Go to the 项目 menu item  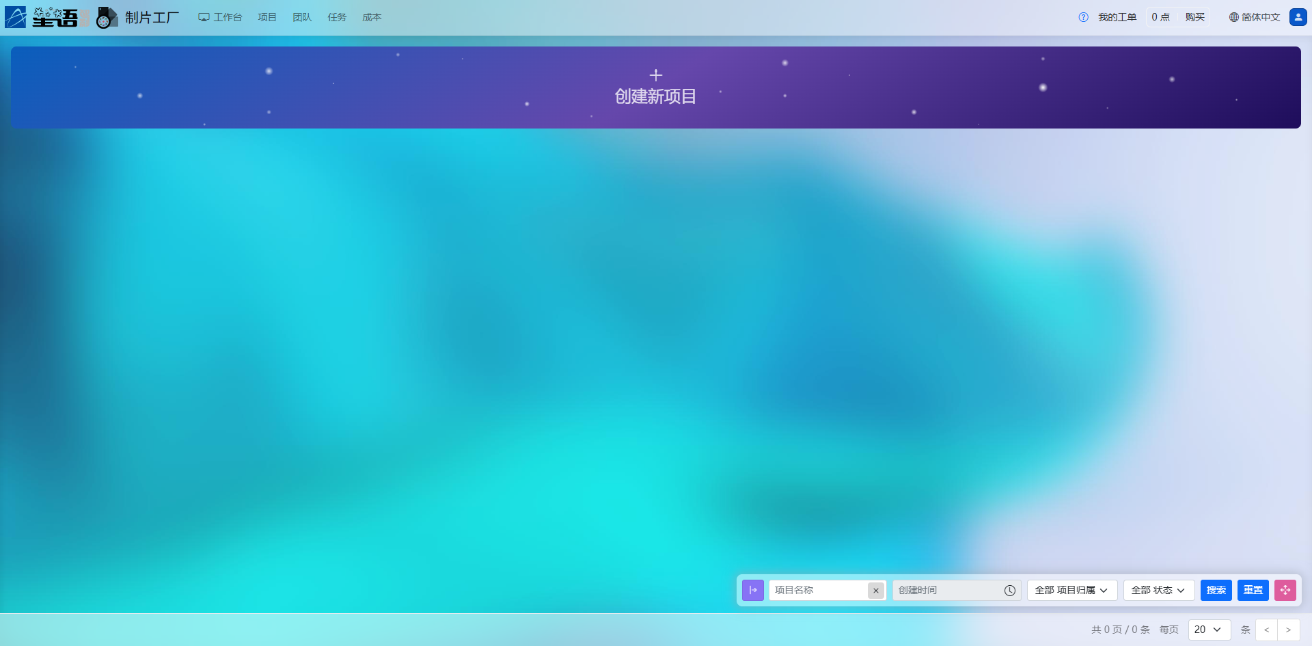(267, 17)
